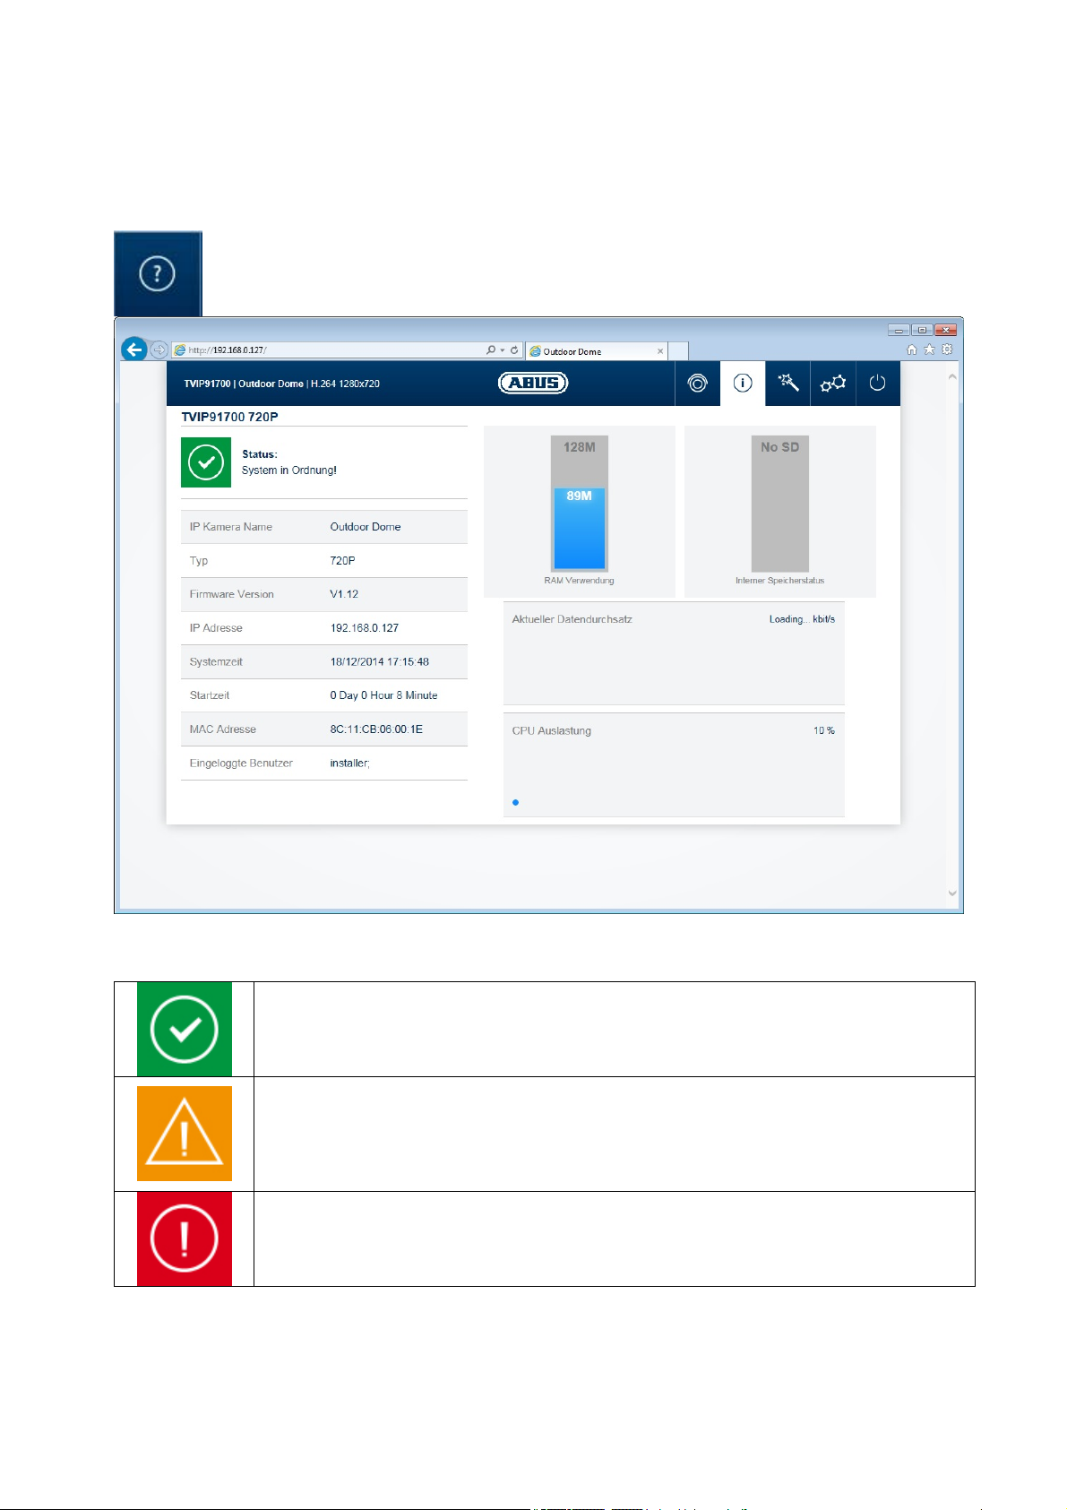Click the page scrollbar down arrow
Image resolution: width=1067 pixels, height=1510 pixels.
(x=952, y=893)
